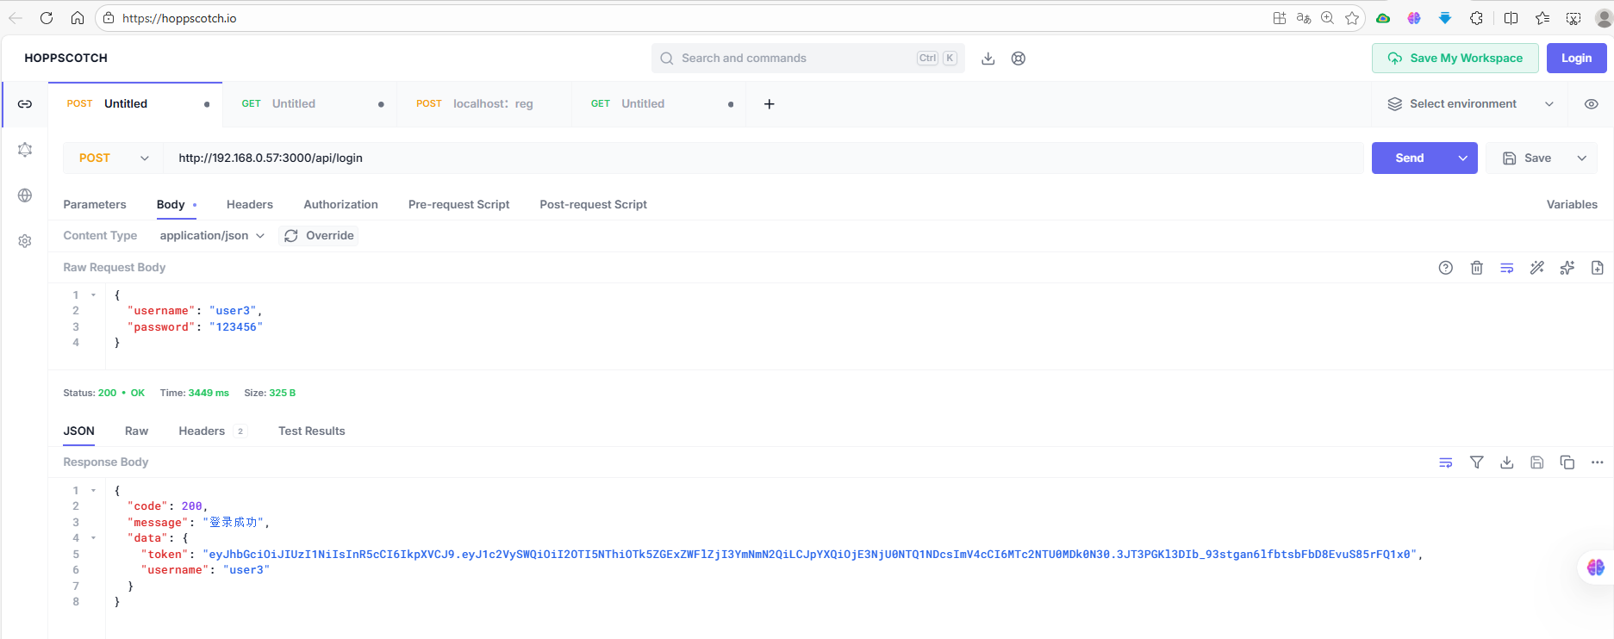This screenshot has width=1614, height=639.
Task: Add a new request tab
Action: pos(770,104)
